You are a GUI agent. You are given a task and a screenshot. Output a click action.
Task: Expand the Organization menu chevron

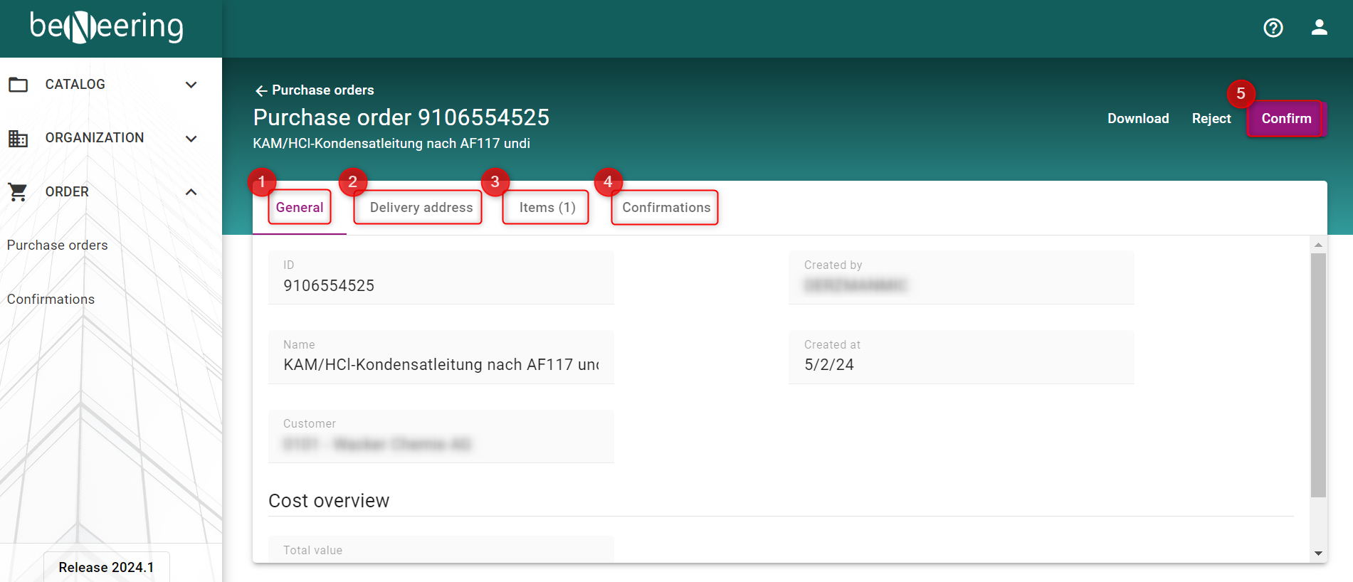[x=191, y=138]
